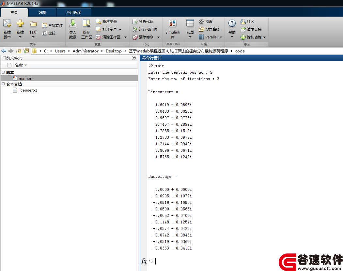Click the Parallel icon

tap(201, 37)
